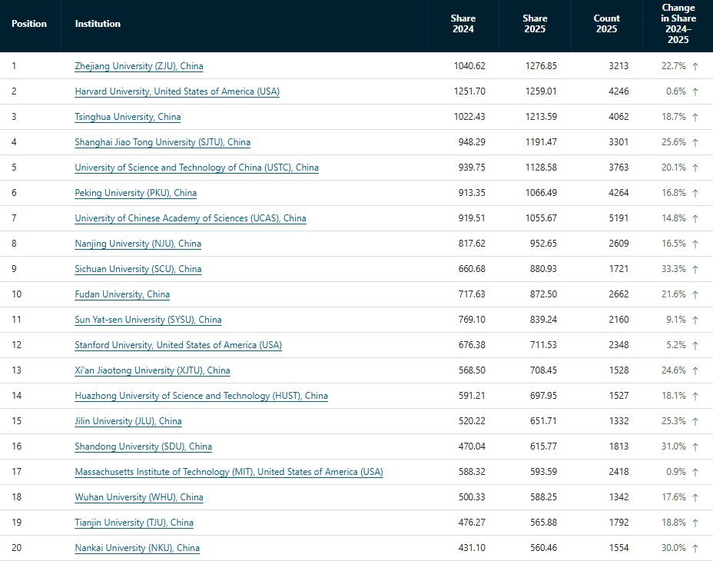Open the Harvard University institution link
This screenshot has width=713, height=561.
pos(177,91)
